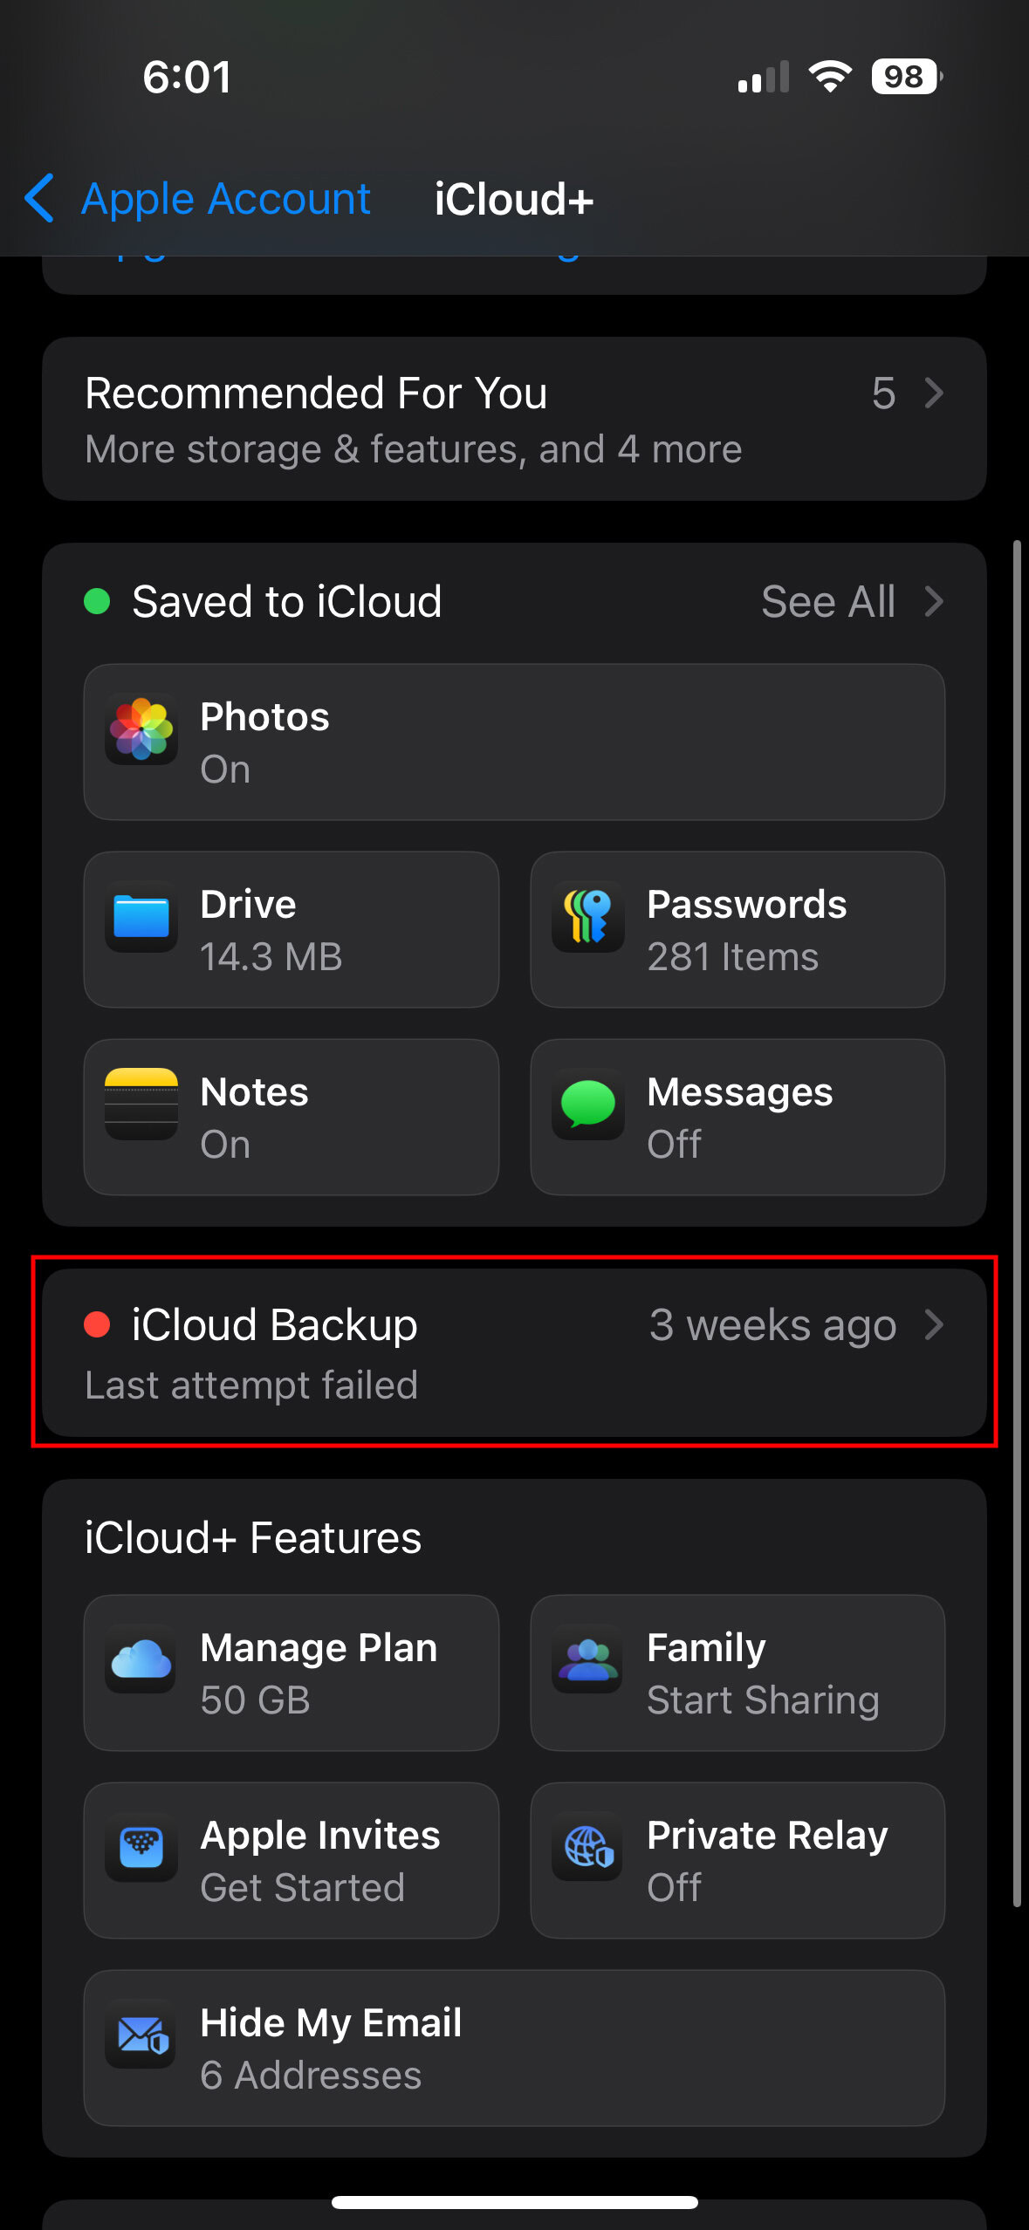This screenshot has width=1029, height=2230.
Task: Tap the Hide My Email envelope icon
Action: (141, 2035)
